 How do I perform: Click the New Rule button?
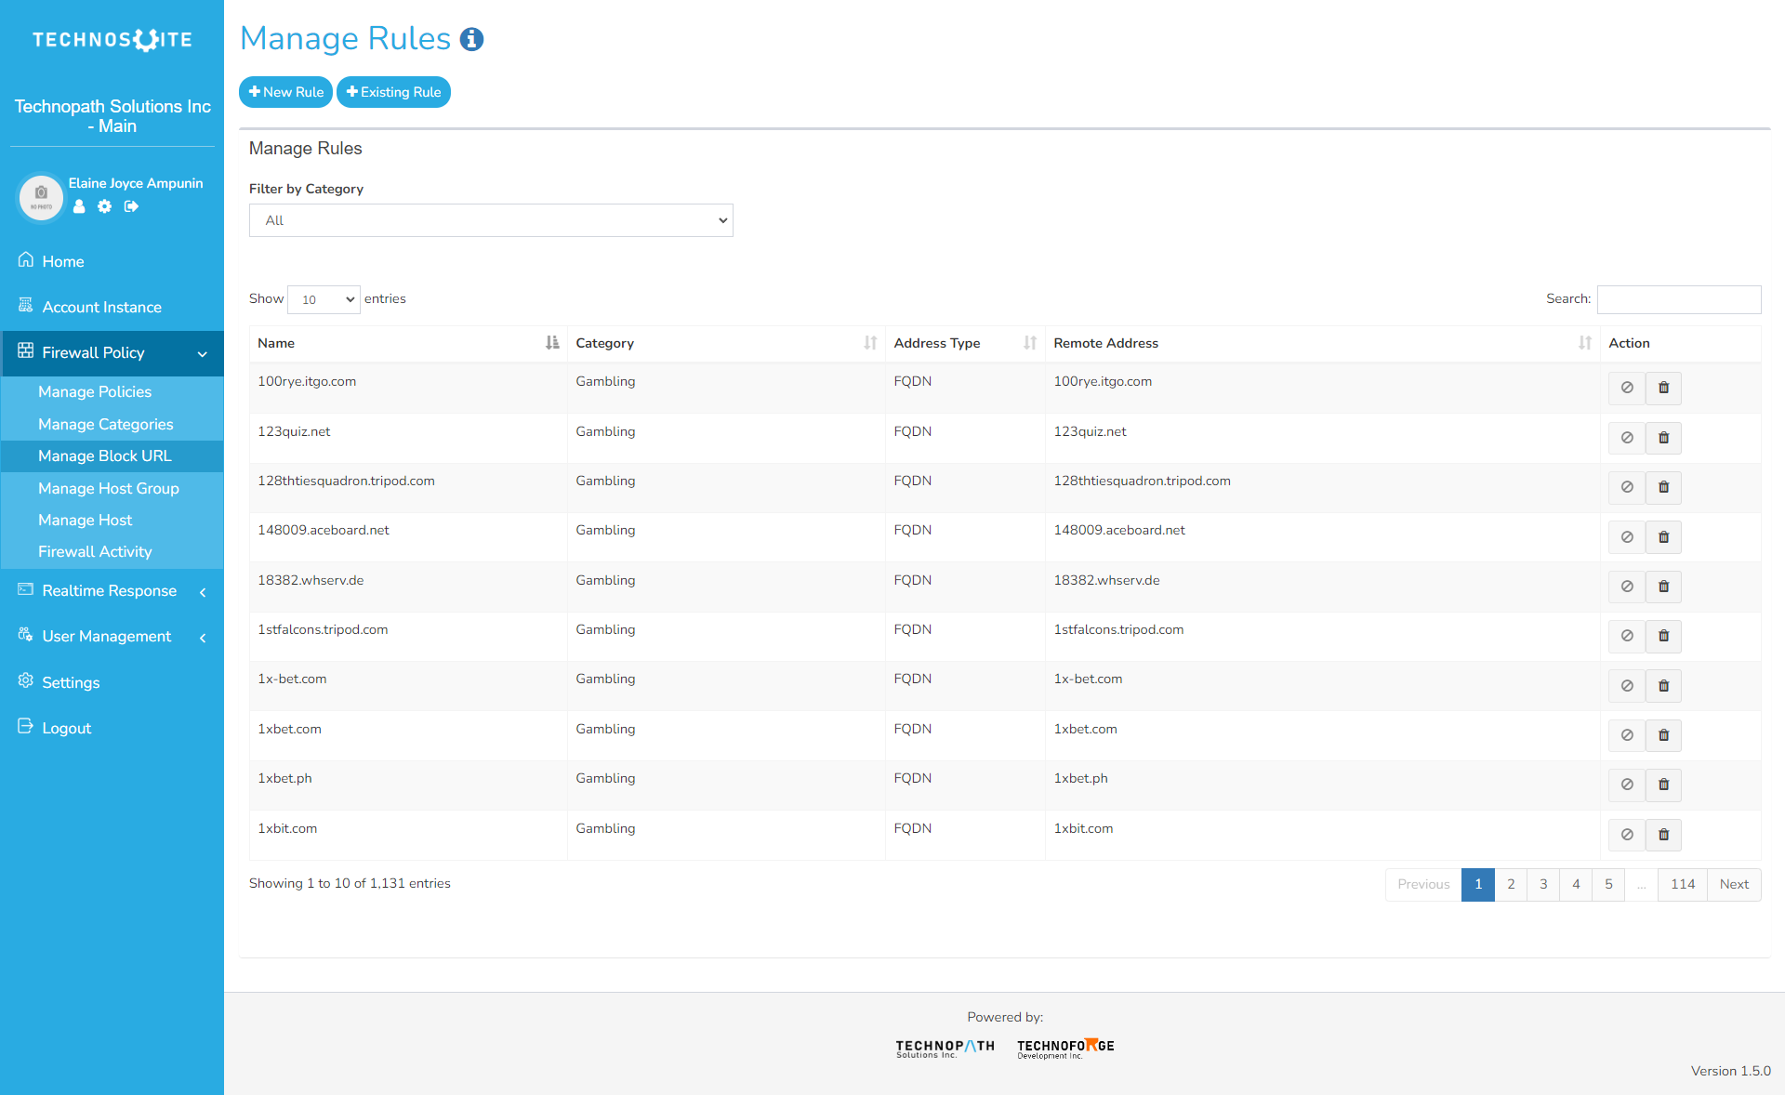coord(286,92)
